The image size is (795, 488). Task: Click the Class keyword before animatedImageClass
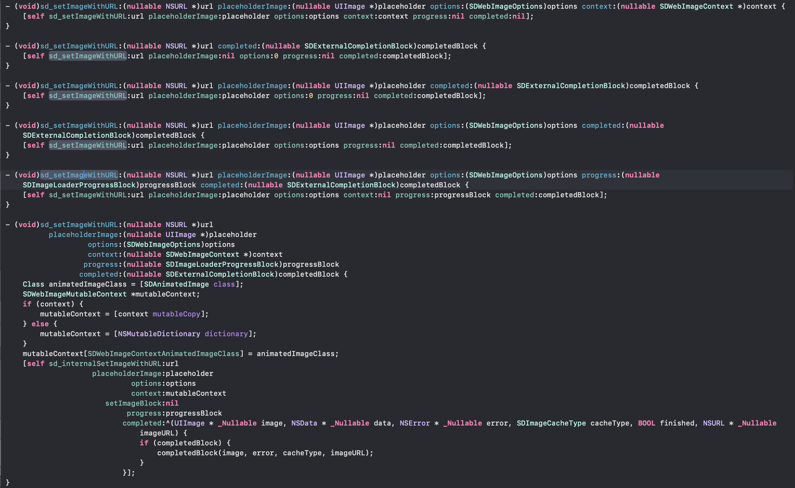[x=33, y=284]
